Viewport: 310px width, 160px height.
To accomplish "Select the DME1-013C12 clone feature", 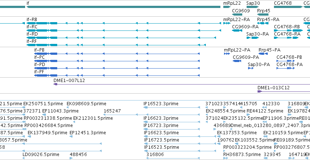I will coord(284,91).
